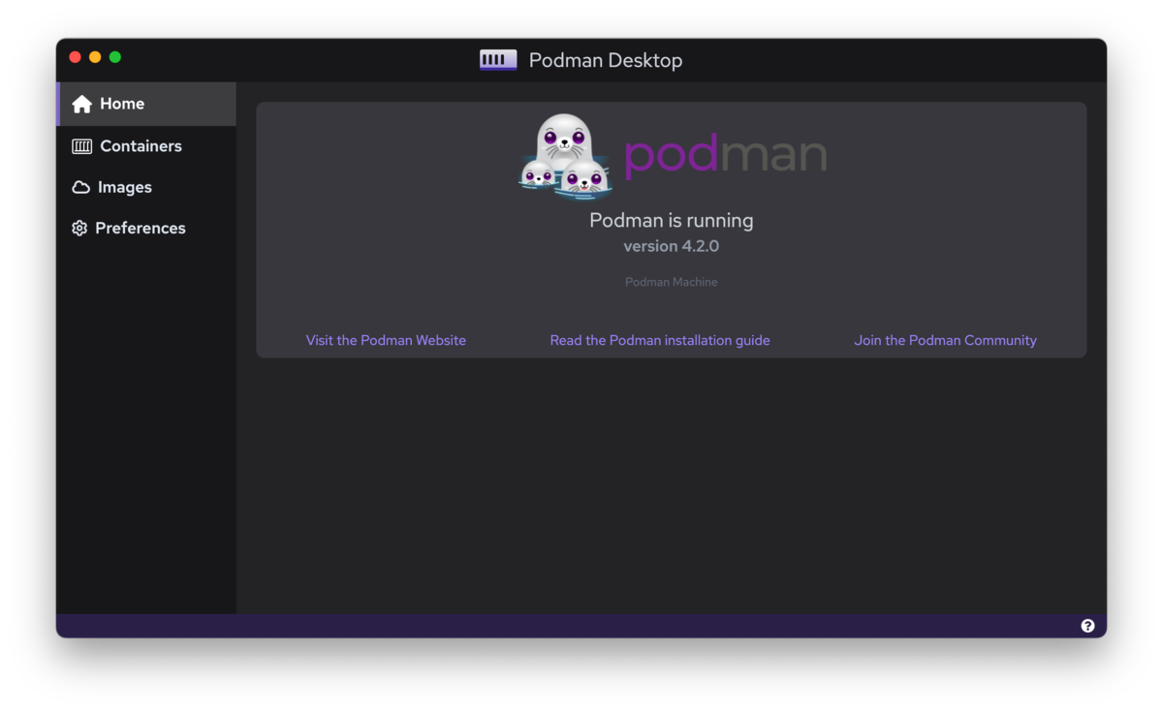Switch to the Containers section
The width and height of the screenshot is (1163, 712).
pyautogui.click(x=141, y=145)
